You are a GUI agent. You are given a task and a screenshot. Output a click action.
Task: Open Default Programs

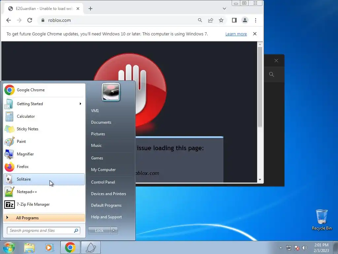[x=106, y=205]
